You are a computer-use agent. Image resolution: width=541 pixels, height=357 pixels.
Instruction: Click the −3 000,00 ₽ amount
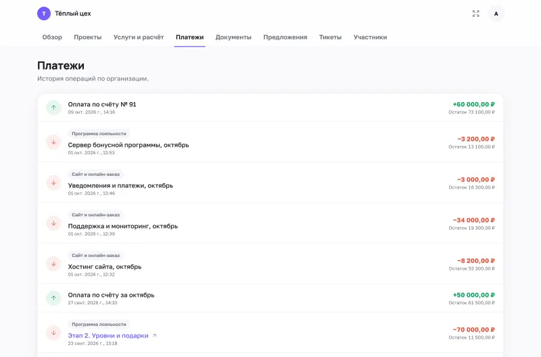(x=476, y=180)
